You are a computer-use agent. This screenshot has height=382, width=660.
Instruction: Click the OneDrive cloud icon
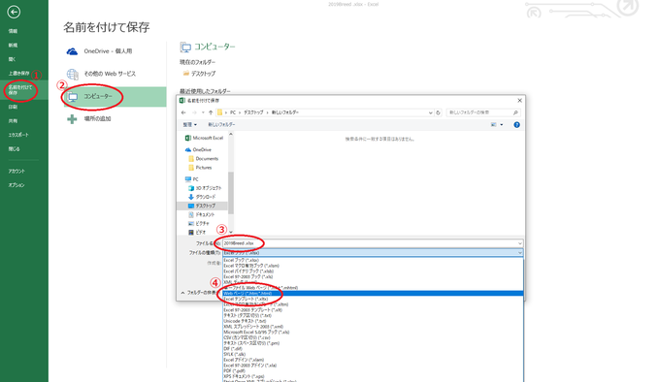coord(72,51)
